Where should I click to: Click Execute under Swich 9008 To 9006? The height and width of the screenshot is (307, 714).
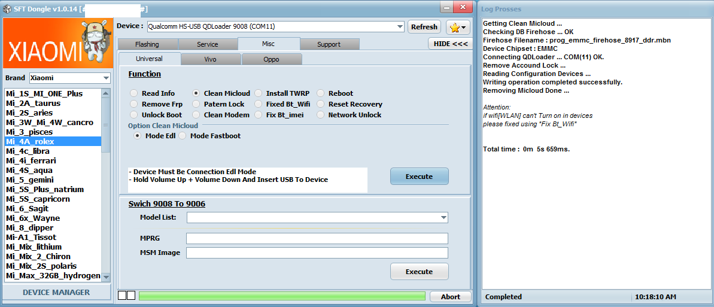(x=420, y=272)
